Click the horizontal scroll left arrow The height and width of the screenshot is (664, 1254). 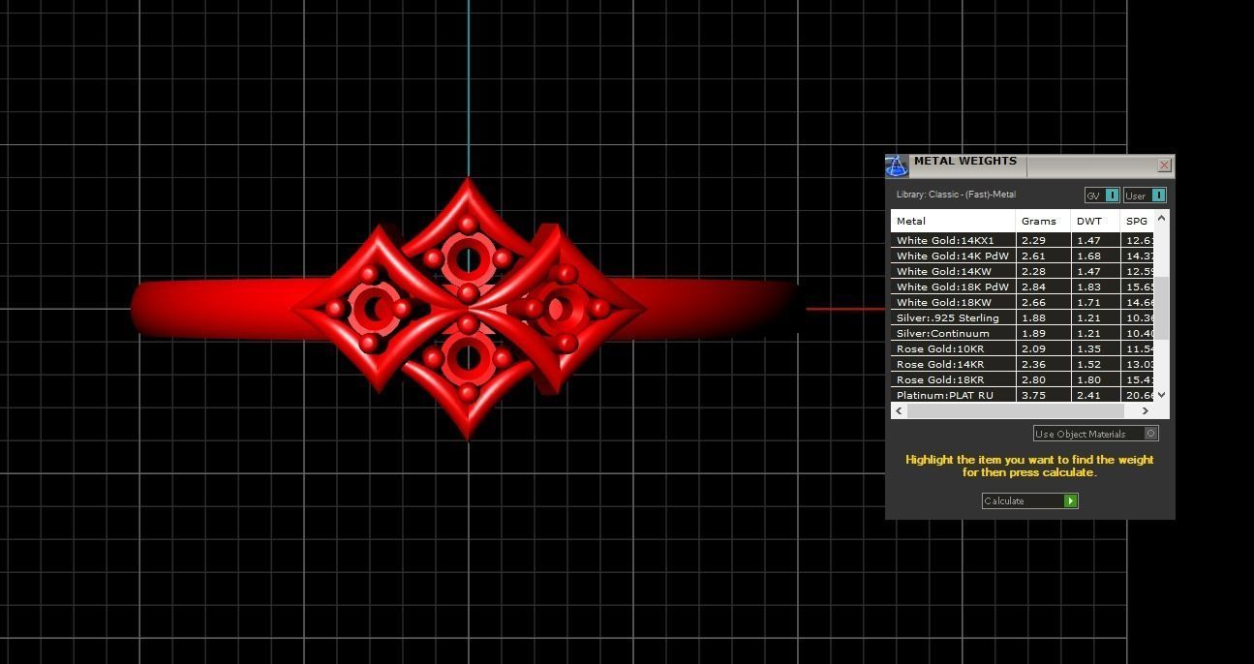pos(899,410)
